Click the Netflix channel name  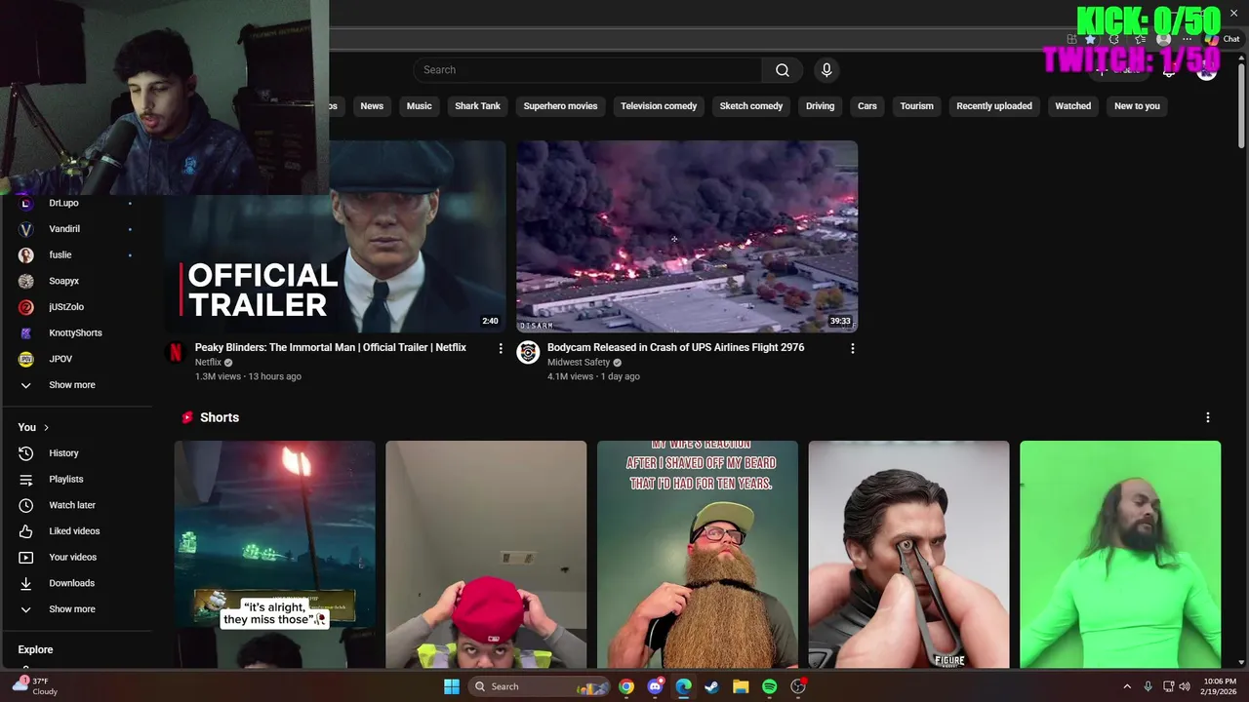(208, 363)
